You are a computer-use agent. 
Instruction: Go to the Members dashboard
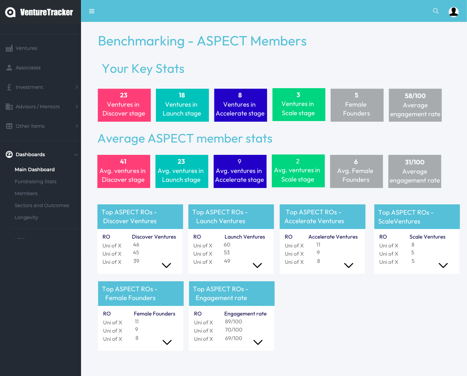pos(26,193)
